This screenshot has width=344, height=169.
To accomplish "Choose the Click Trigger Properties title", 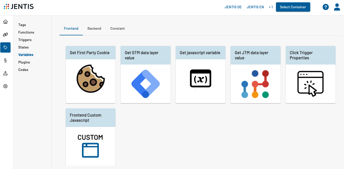I will [301, 55].
